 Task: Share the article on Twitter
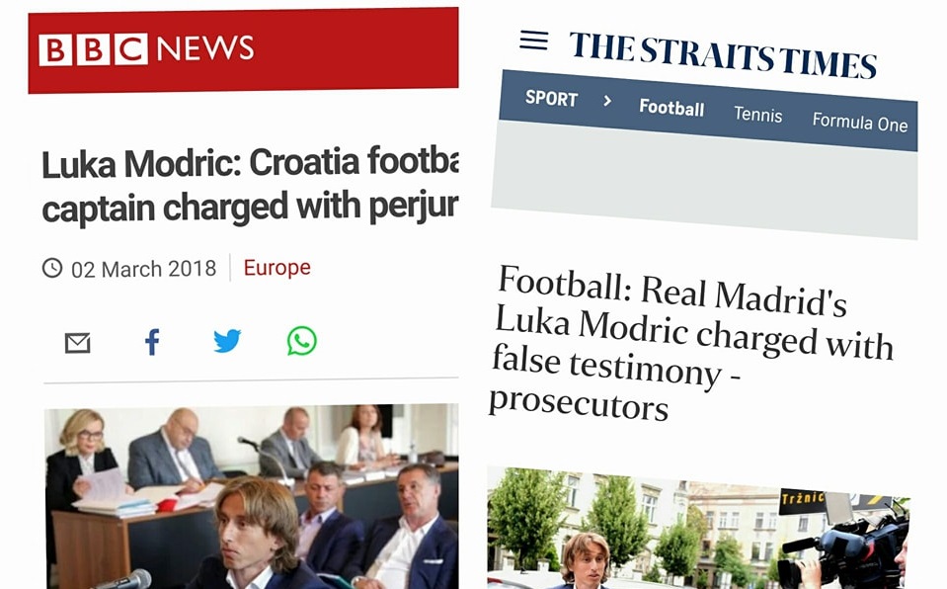coord(227,341)
